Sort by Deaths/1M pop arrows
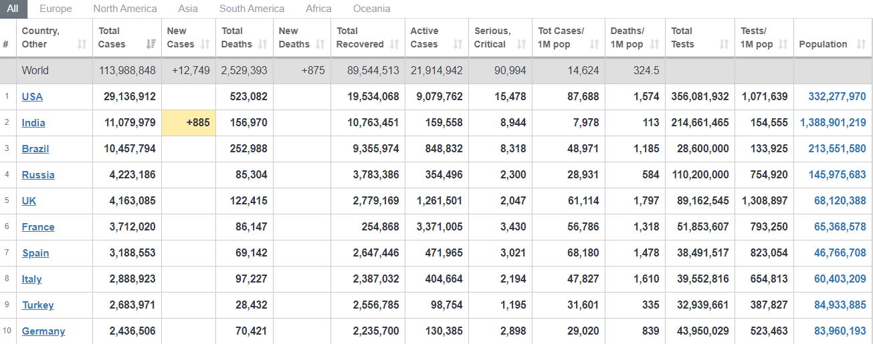The image size is (873, 344). 655,45
